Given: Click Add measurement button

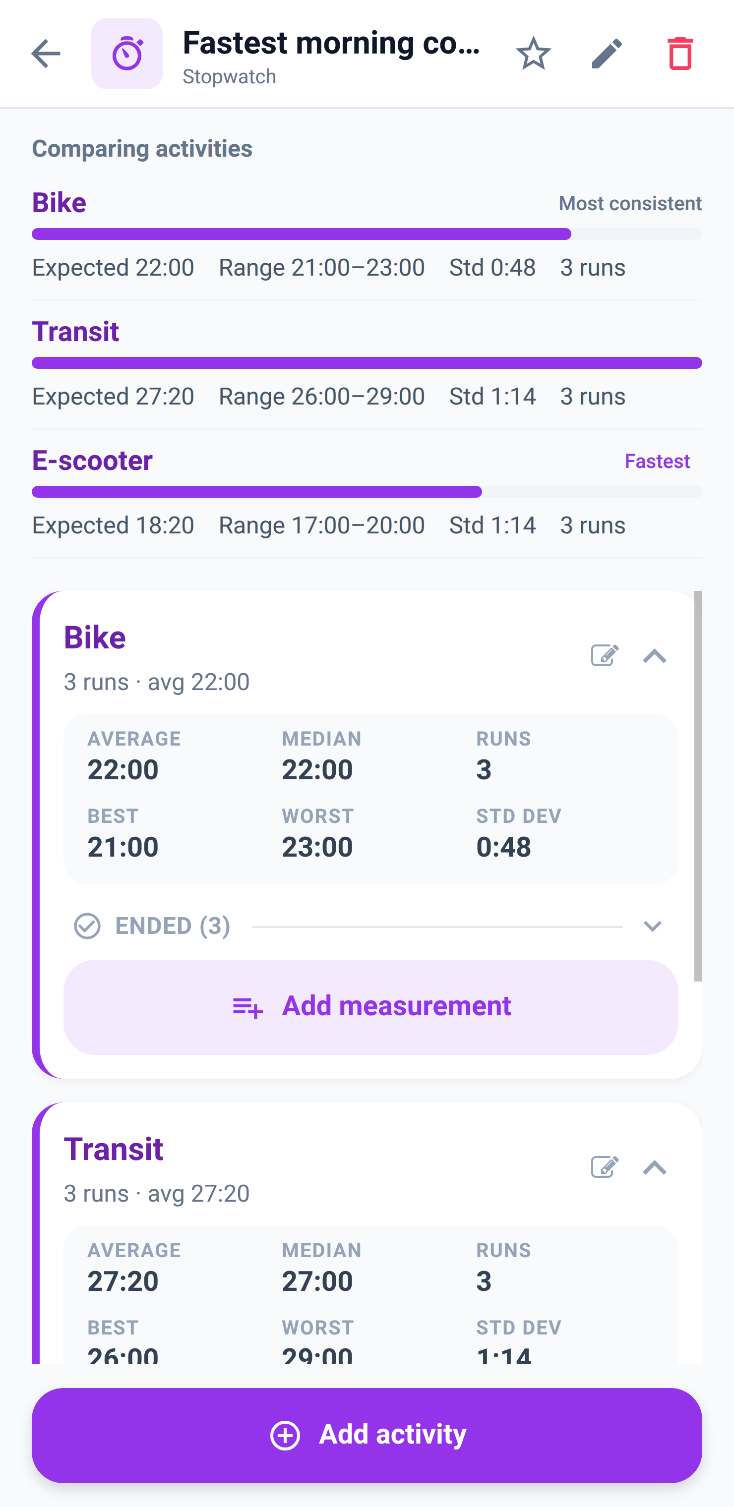Looking at the screenshot, I should 370,1007.
